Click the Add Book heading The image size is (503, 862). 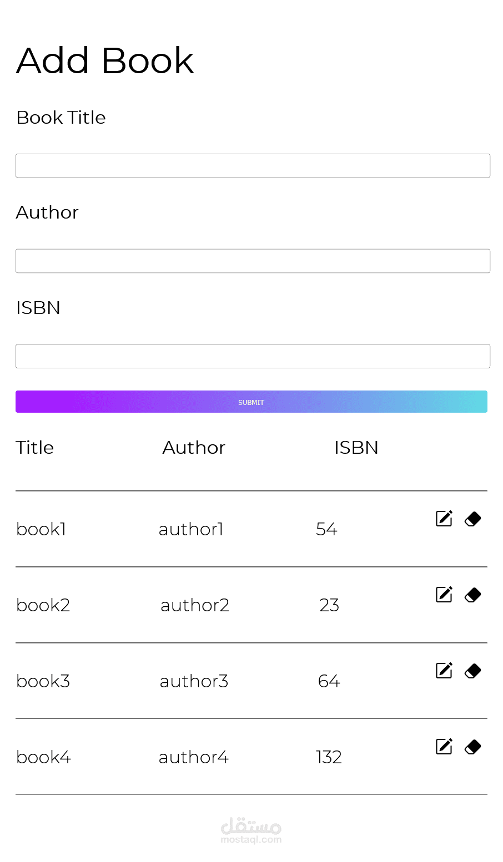(x=105, y=60)
